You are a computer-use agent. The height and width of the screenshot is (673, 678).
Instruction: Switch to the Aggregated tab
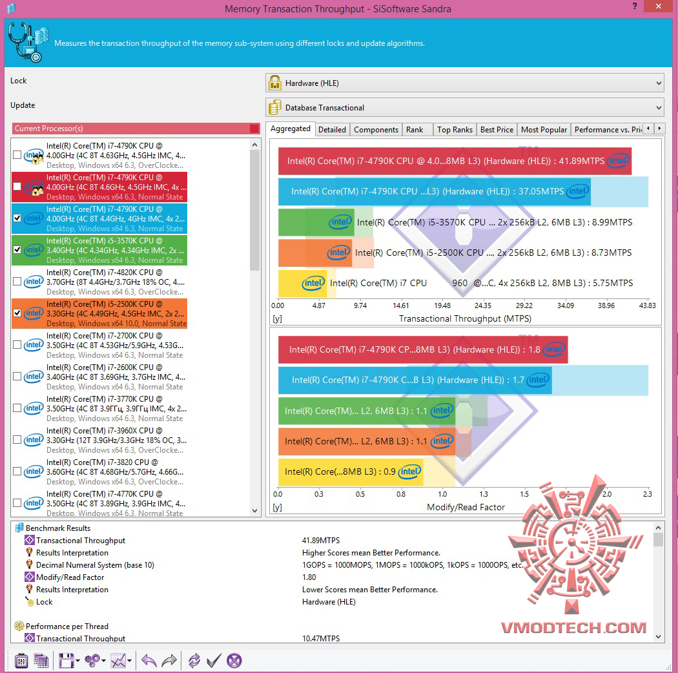click(x=290, y=129)
